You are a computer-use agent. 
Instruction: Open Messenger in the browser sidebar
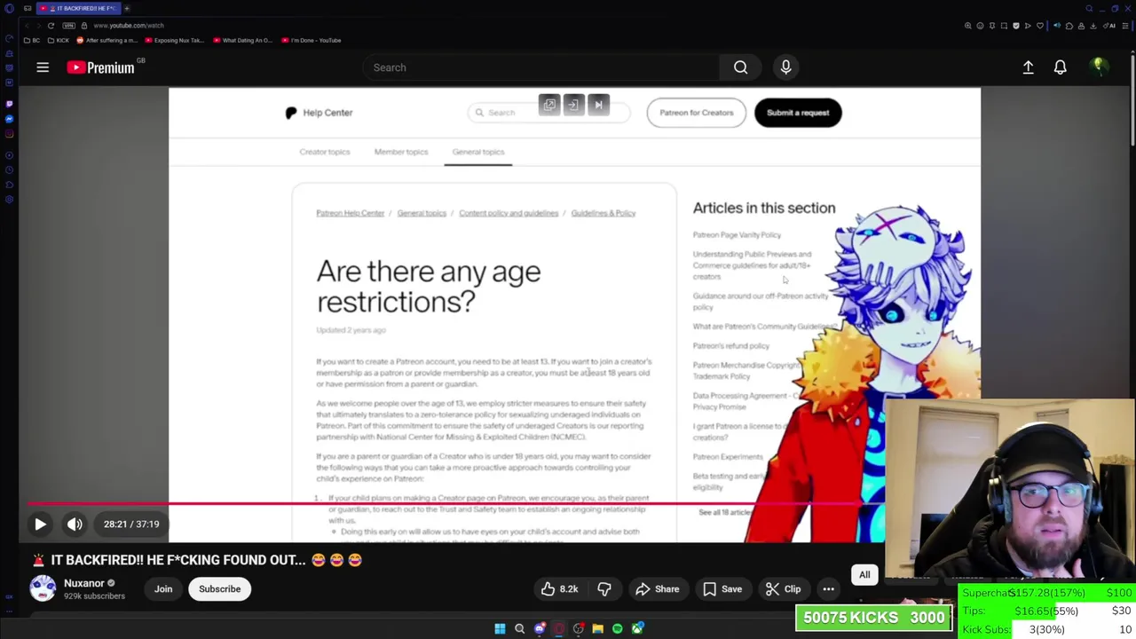(x=9, y=119)
